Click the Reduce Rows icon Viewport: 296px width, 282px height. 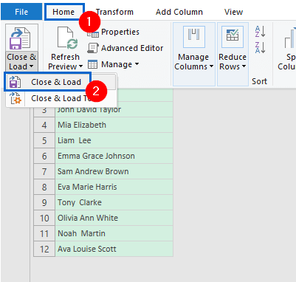click(x=233, y=37)
